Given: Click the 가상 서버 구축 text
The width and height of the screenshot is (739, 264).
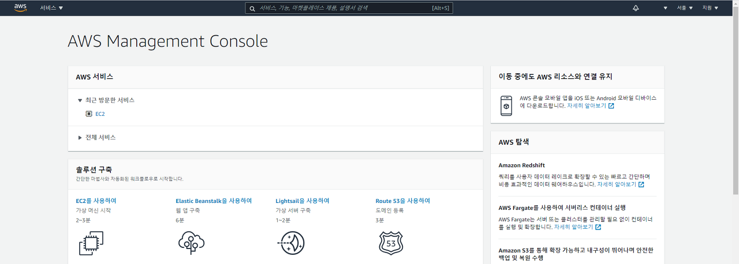Looking at the screenshot, I should (x=293, y=210).
